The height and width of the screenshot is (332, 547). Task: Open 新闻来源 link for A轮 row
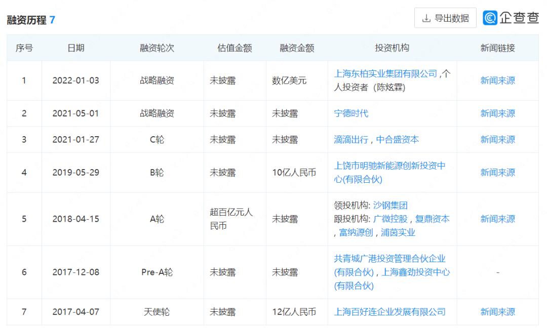coord(497,219)
